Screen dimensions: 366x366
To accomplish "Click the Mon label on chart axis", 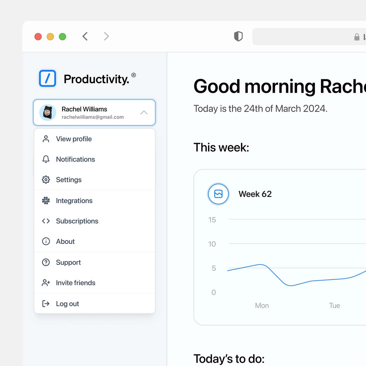I will click(x=262, y=306).
